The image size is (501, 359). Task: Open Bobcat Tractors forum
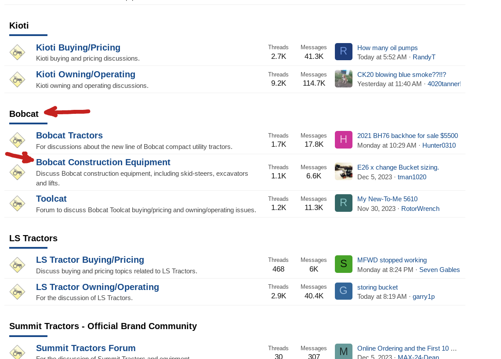pyautogui.click(x=69, y=135)
